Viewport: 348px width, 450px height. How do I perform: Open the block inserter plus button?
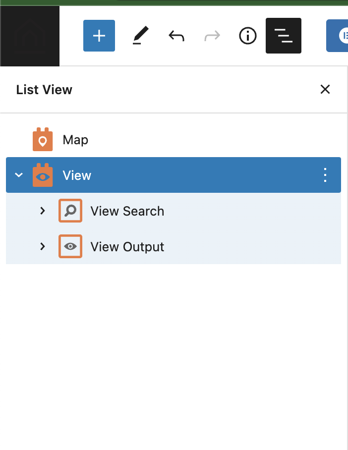(x=99, y=36)
